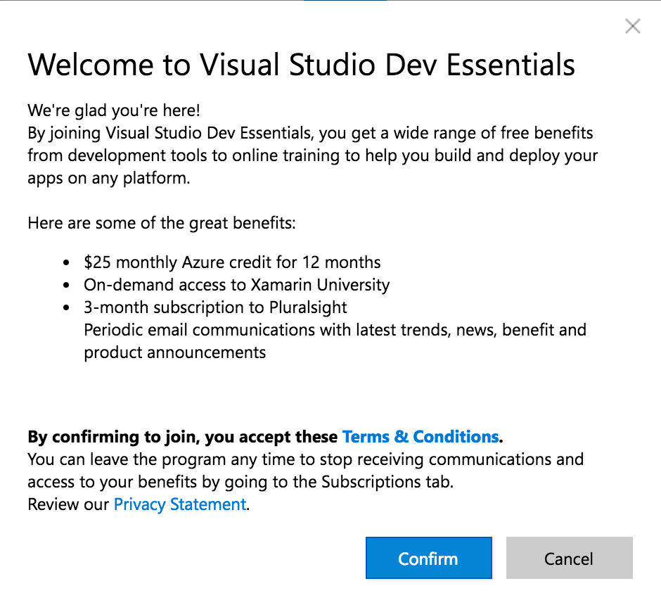Image resolution: width=661 pixels, height=605 pixels.
Task: Click the bold "By confirming to join" text
Action: (x=182, y=437)
